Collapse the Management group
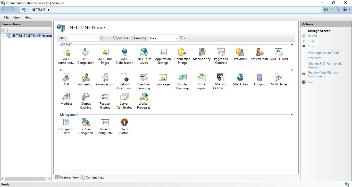 click(292, 115)
